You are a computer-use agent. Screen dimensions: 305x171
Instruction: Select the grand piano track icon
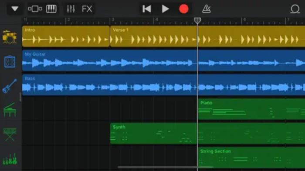tap(10, 110)
